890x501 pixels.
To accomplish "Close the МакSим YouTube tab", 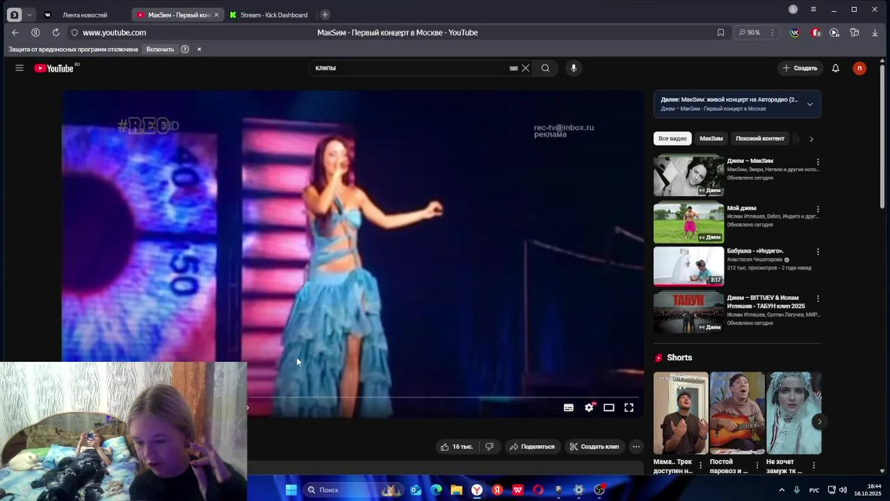I will [x=216, y=15].
